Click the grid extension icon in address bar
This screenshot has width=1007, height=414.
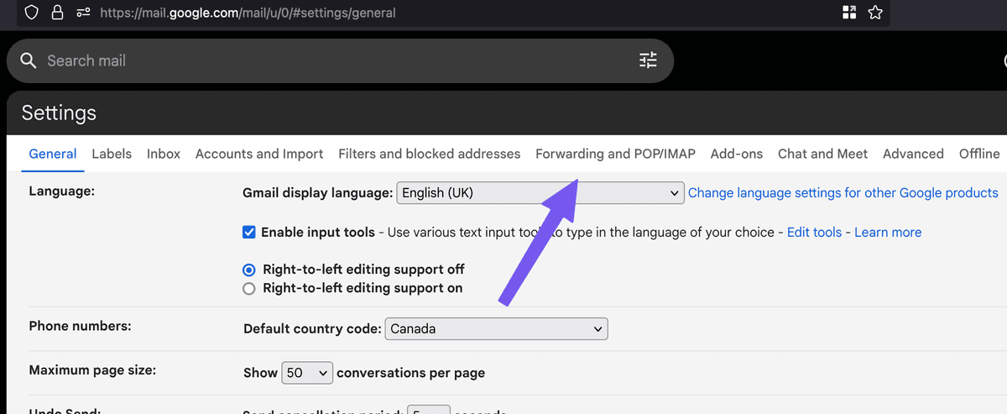[x=849, y=13]
